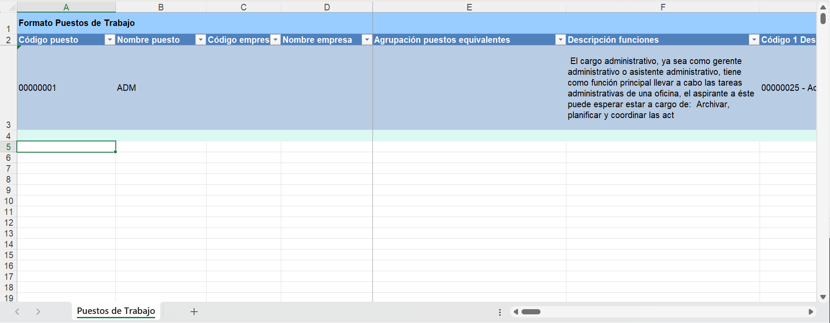Screen dimensions: 830x323
Task: Select cell containing ADM
Action: click(161, 88)
